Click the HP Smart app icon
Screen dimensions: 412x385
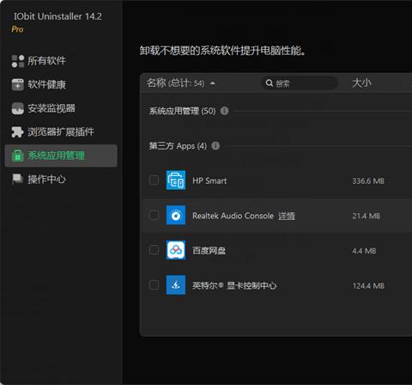(x=176, y=180)
